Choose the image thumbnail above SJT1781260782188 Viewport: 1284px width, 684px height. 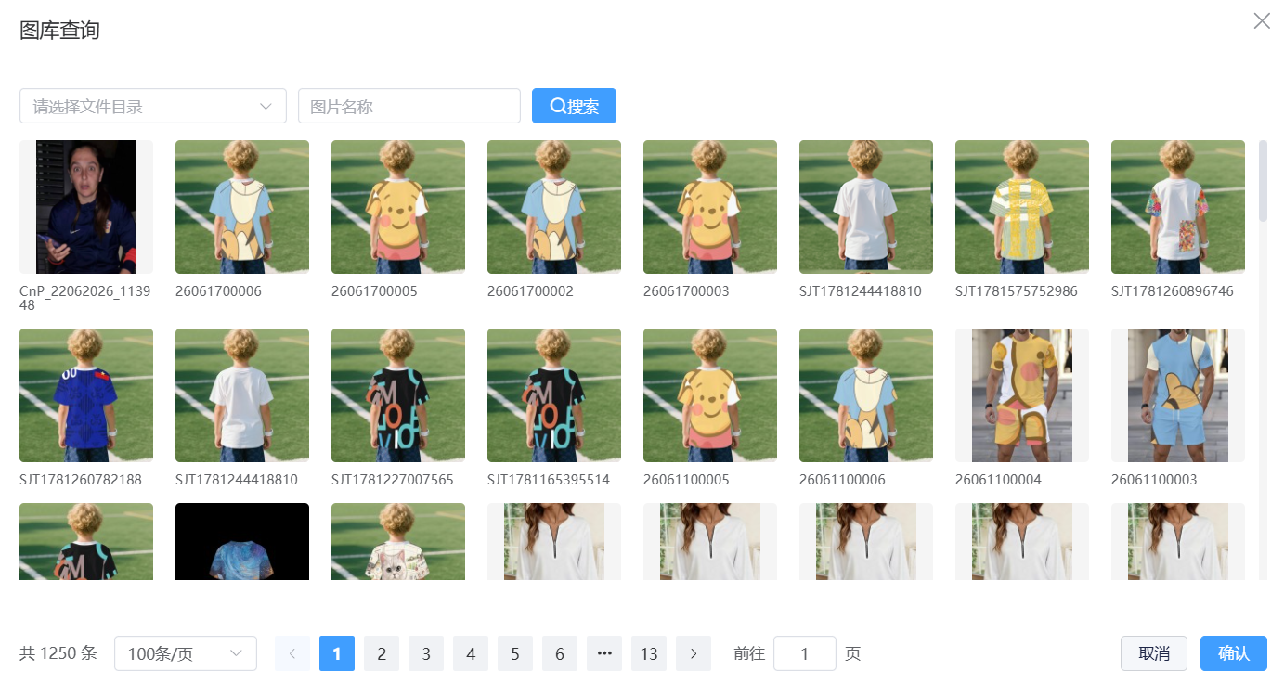tap(86, 395)
